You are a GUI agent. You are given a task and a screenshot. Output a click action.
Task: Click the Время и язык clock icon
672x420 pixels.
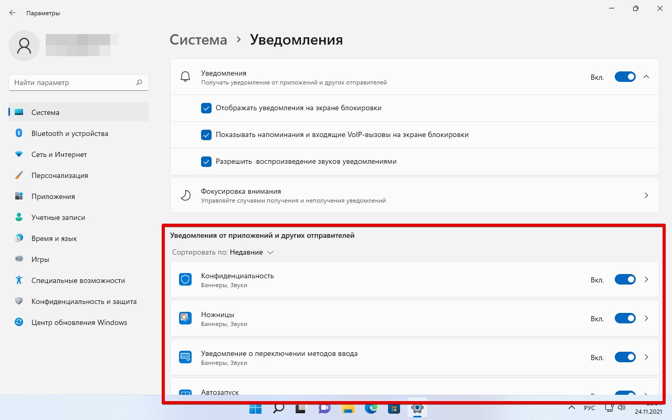click(19, 238)
